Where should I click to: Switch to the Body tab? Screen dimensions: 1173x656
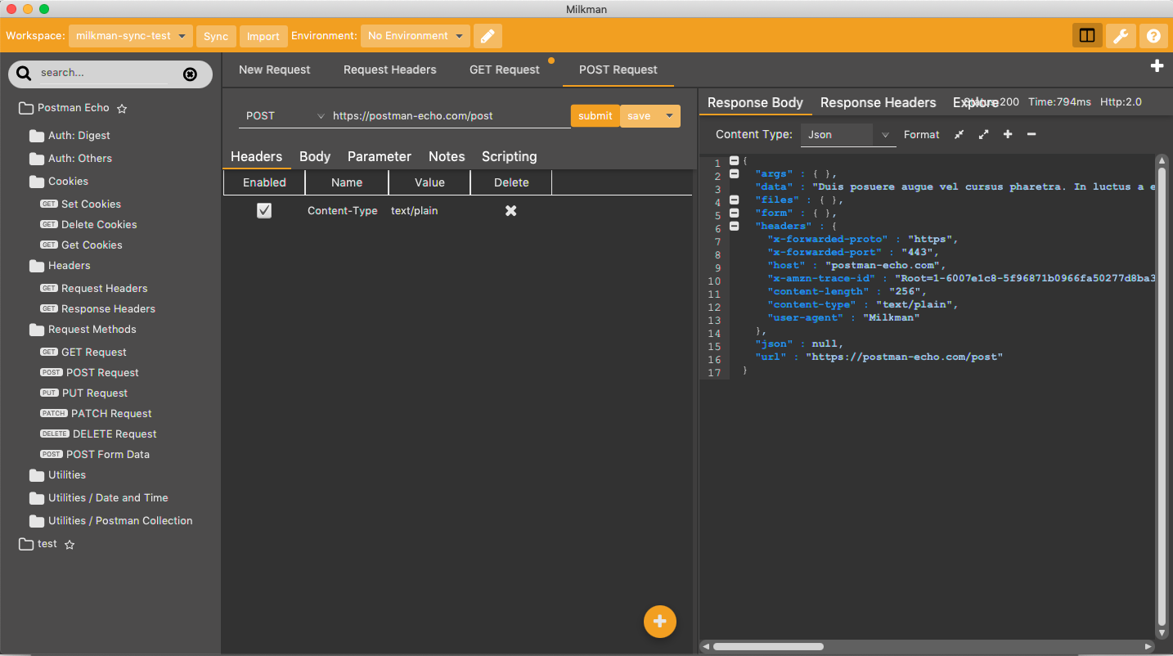tap(315, 156)
